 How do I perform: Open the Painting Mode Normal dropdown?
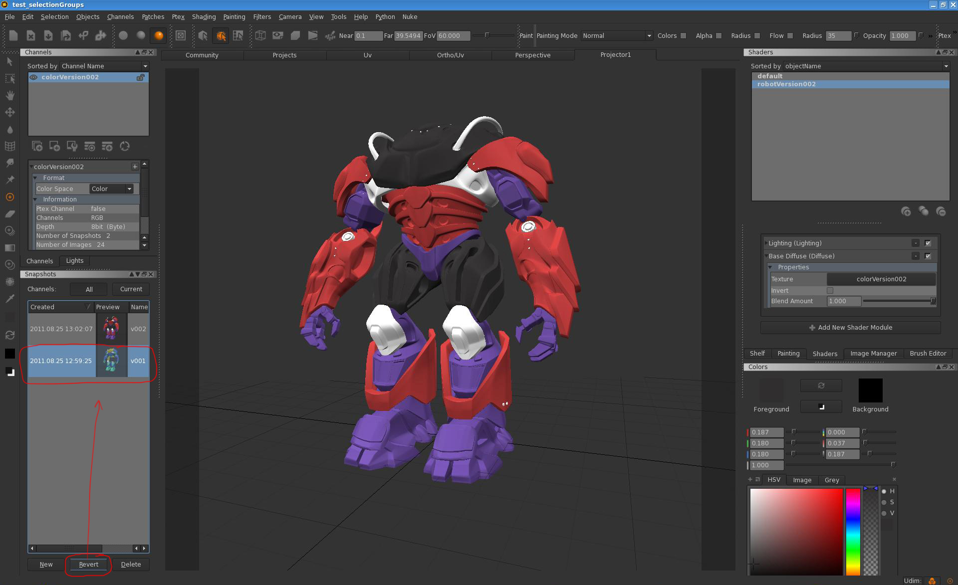(617, 35)
